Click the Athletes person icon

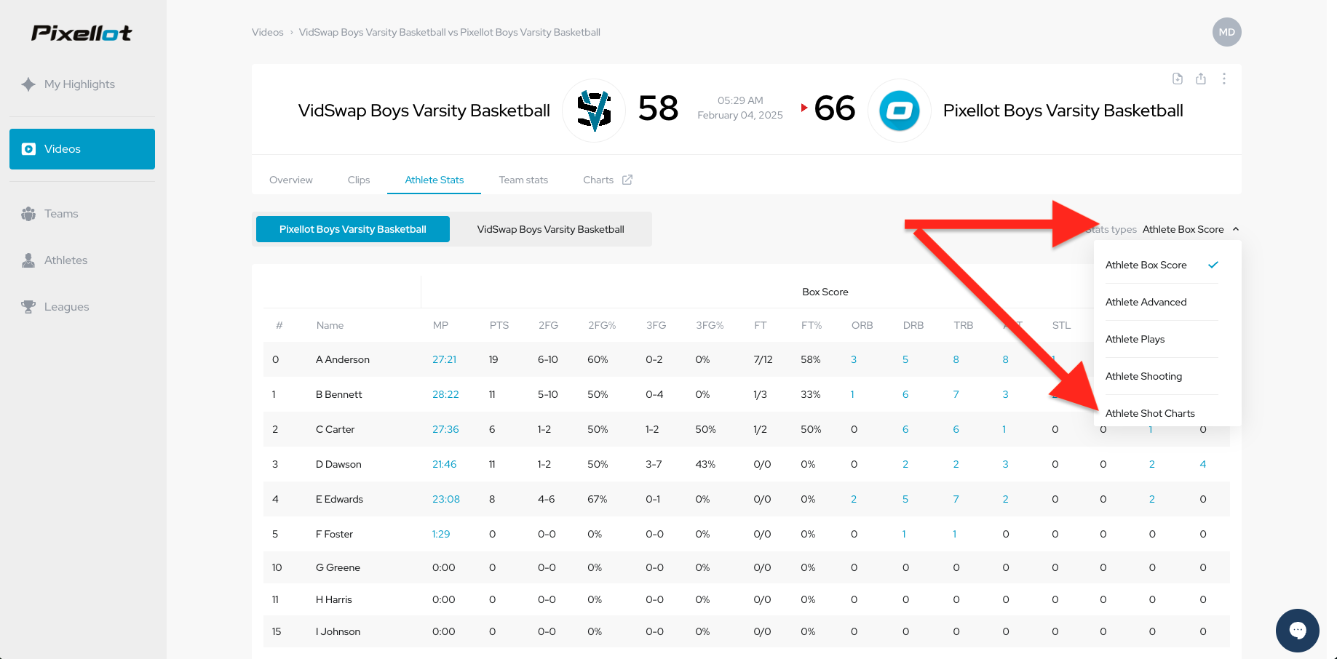[28, 260]
